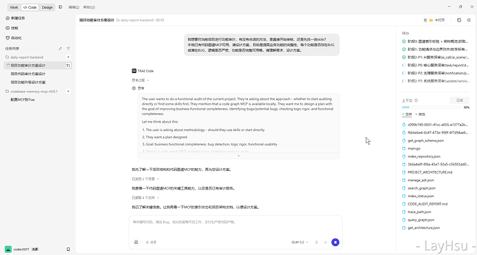Open the 技能 skills section
The image size is (477, 255).
12,28
